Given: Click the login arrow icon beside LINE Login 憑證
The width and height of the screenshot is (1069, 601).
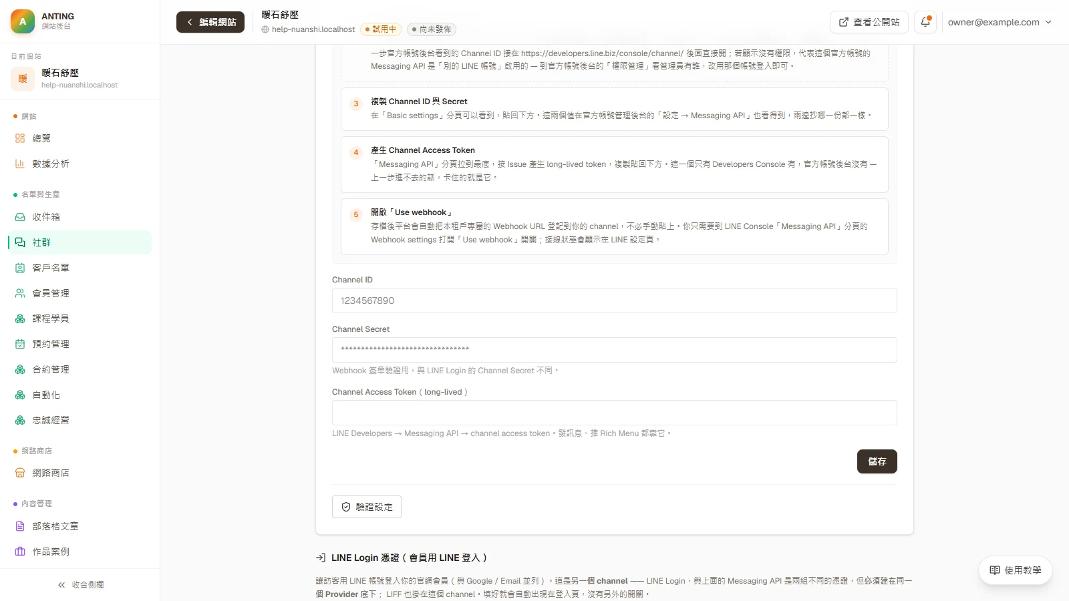Looking at the screenshot, I should point(321,558).
